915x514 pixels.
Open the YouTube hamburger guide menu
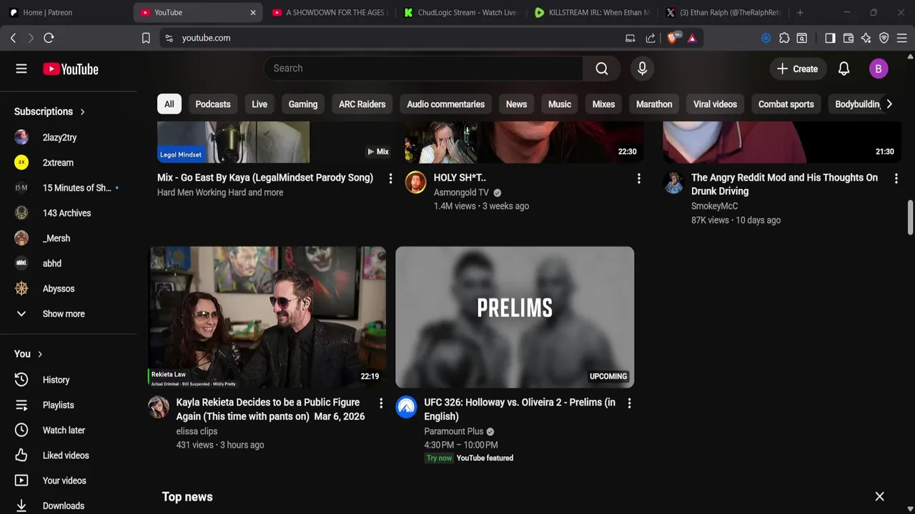point(21,69)
